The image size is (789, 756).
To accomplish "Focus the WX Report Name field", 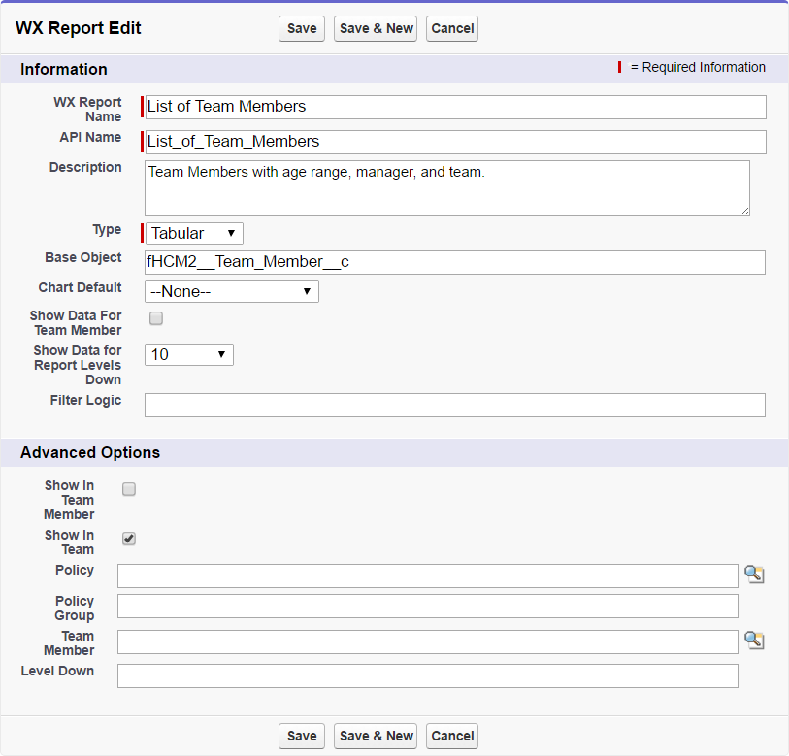I will (454, 107).
